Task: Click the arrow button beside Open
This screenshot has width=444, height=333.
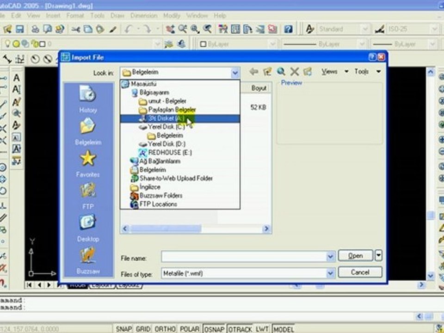Action: coord(379,255)
